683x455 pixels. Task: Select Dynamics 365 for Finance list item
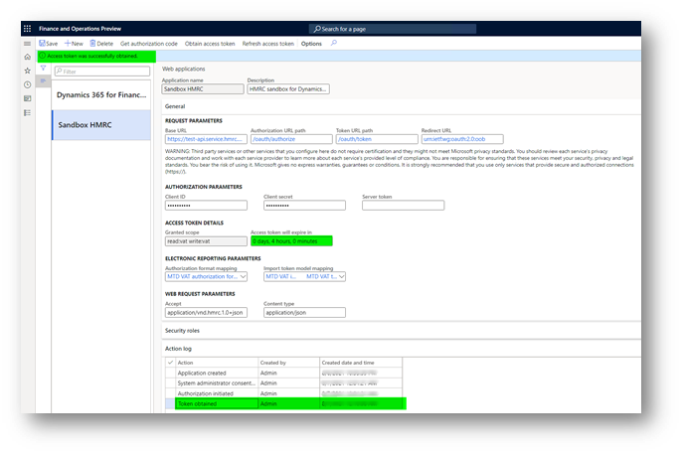[x=101, y=95]
